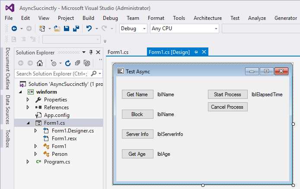Screen dimensions: 300x189
Task: Close the Form1.cs [Design] tab
Action: coord(204,52)
